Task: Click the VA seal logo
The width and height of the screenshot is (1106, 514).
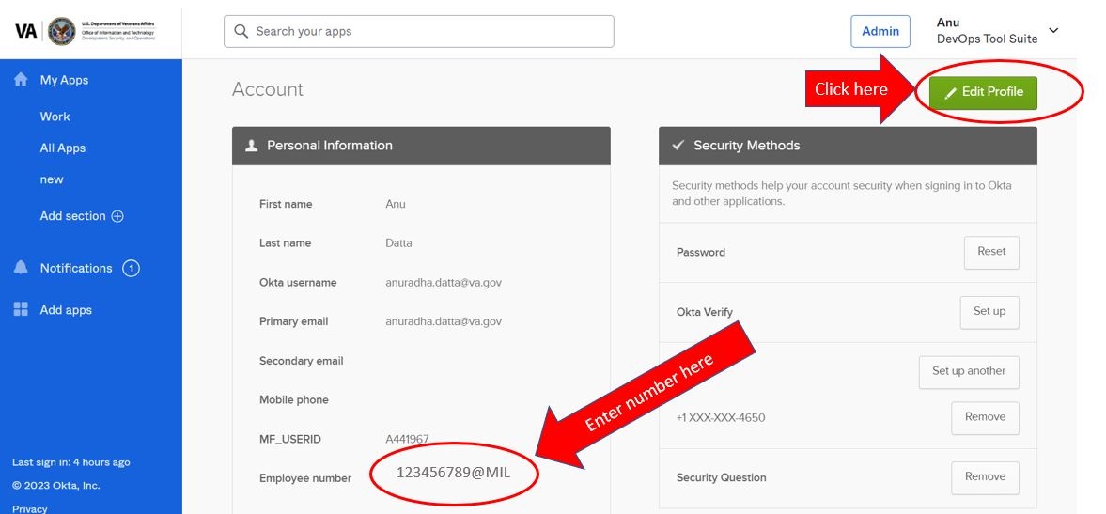Action: pyautogui.click(x=62, y=31)
